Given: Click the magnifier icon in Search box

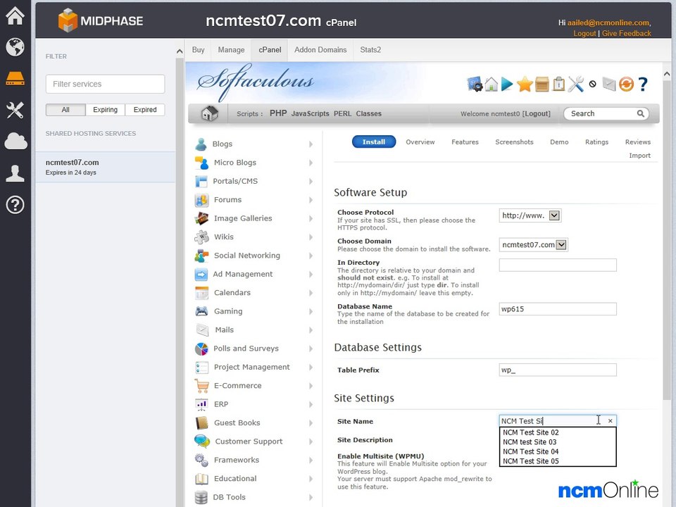Looking at the screenshot, I should coord(641,113).
